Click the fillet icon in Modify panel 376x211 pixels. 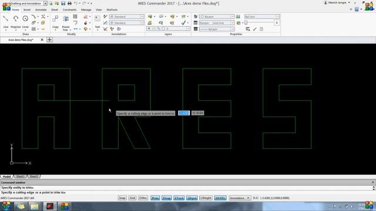pyautogui.click(x=75, y=23)
